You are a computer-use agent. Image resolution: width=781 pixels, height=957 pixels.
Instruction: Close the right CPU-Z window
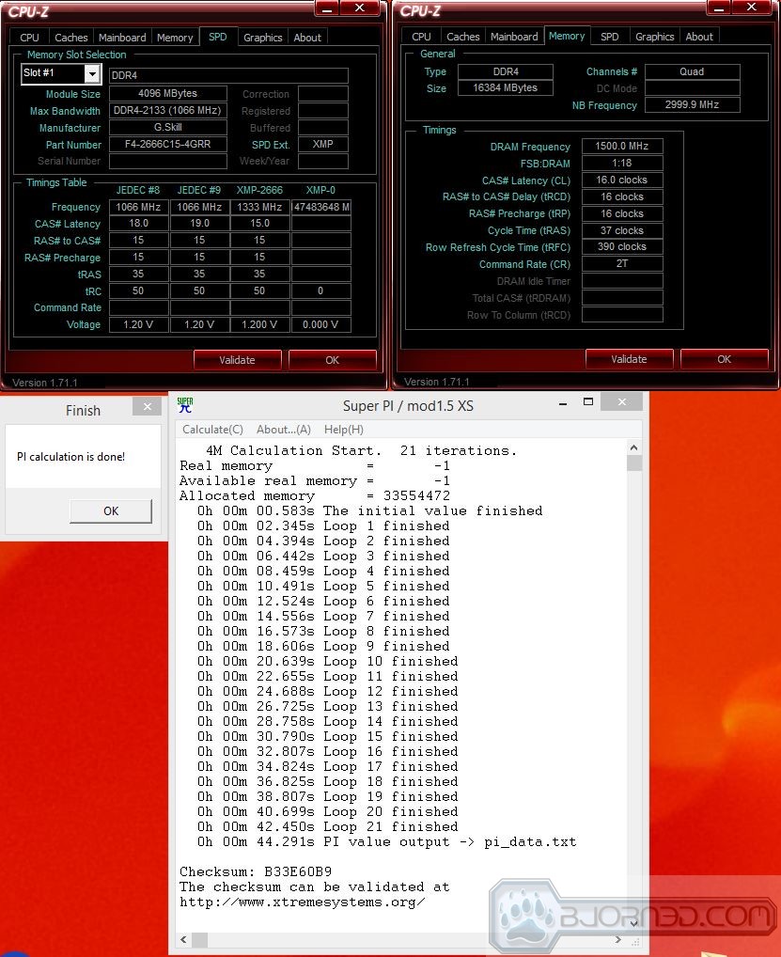click(752, 8)
